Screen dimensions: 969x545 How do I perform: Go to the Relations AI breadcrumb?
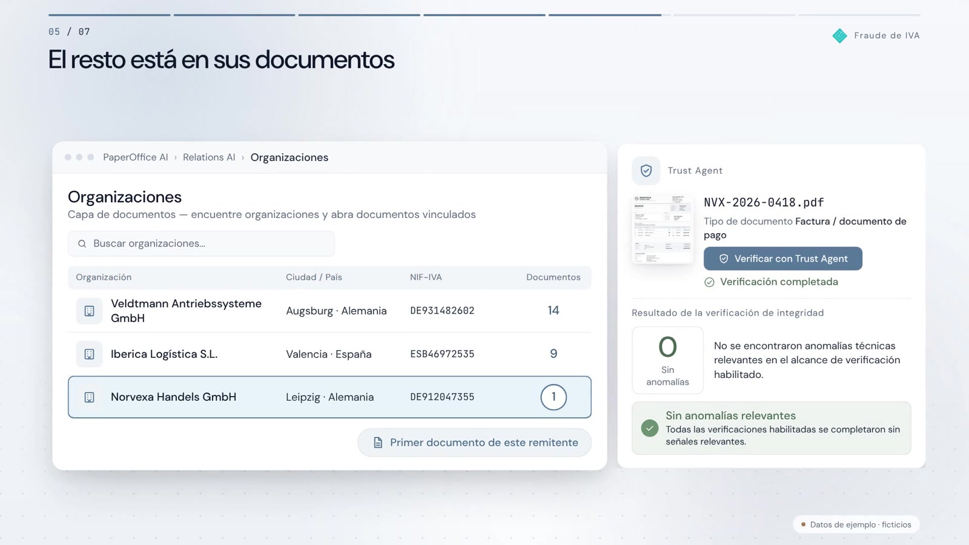tap(209, 157)
